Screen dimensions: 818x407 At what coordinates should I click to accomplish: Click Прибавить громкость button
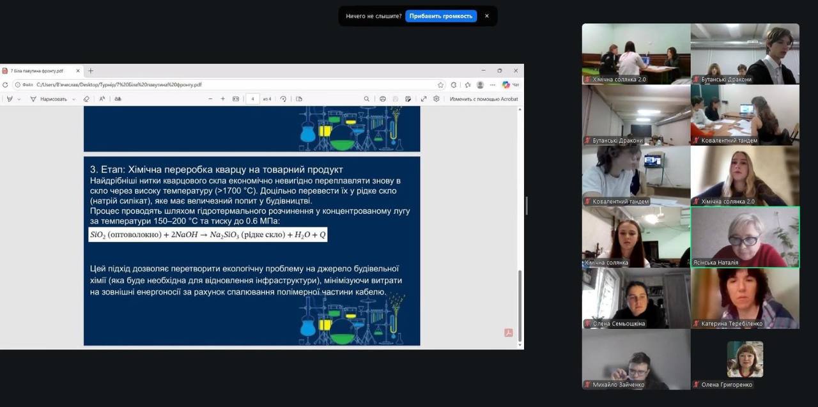[x=441, y=16]
